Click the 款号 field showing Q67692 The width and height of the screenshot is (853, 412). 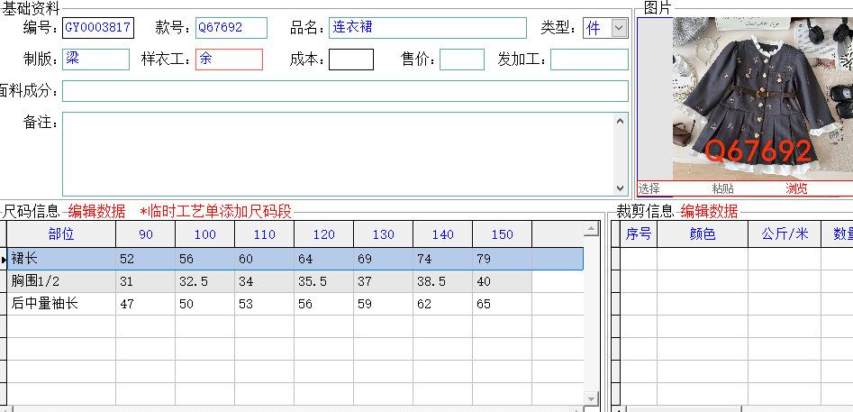pyautogui.click(x=231, y=28)
